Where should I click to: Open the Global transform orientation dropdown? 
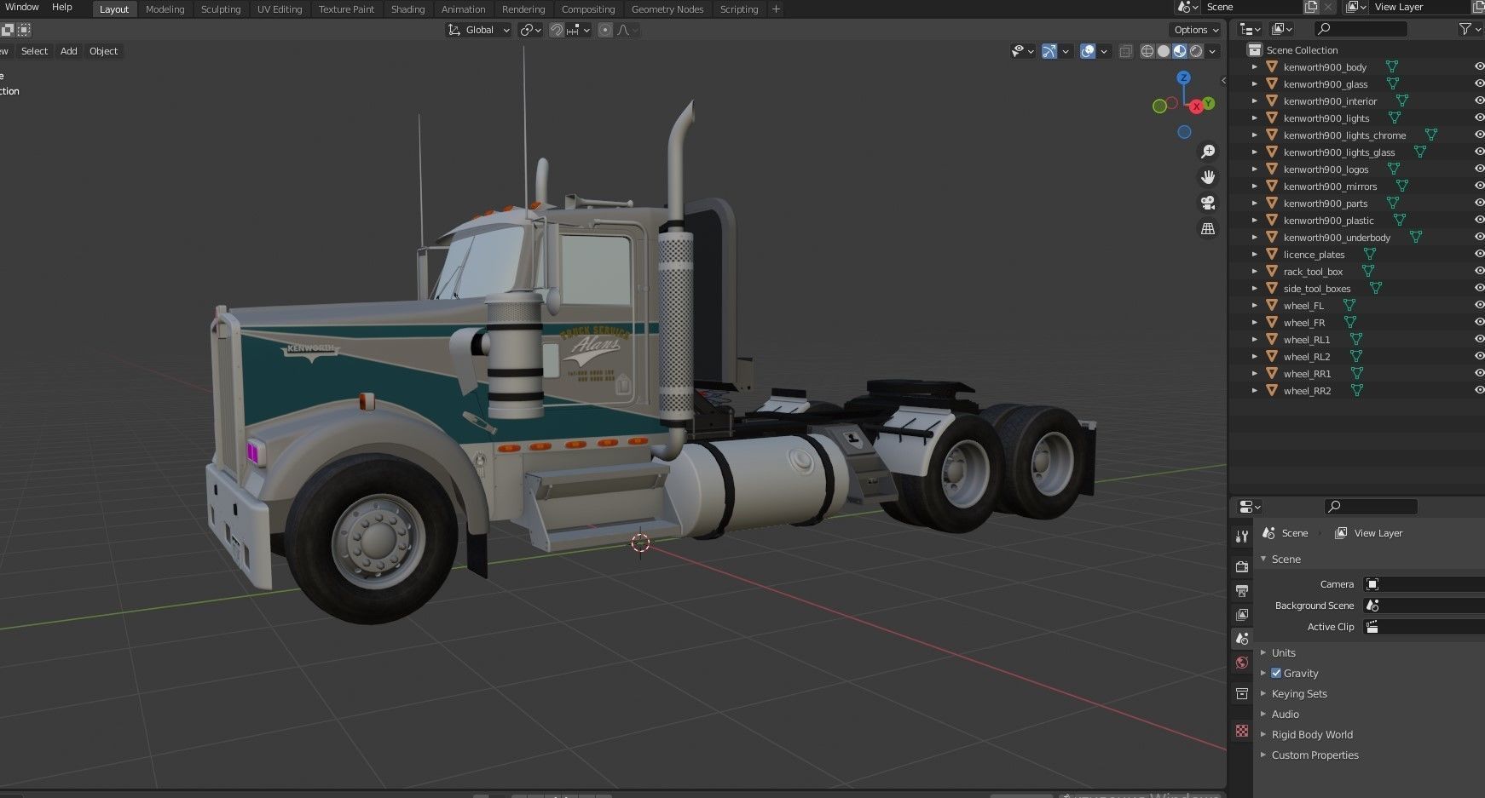coord(478,30)
